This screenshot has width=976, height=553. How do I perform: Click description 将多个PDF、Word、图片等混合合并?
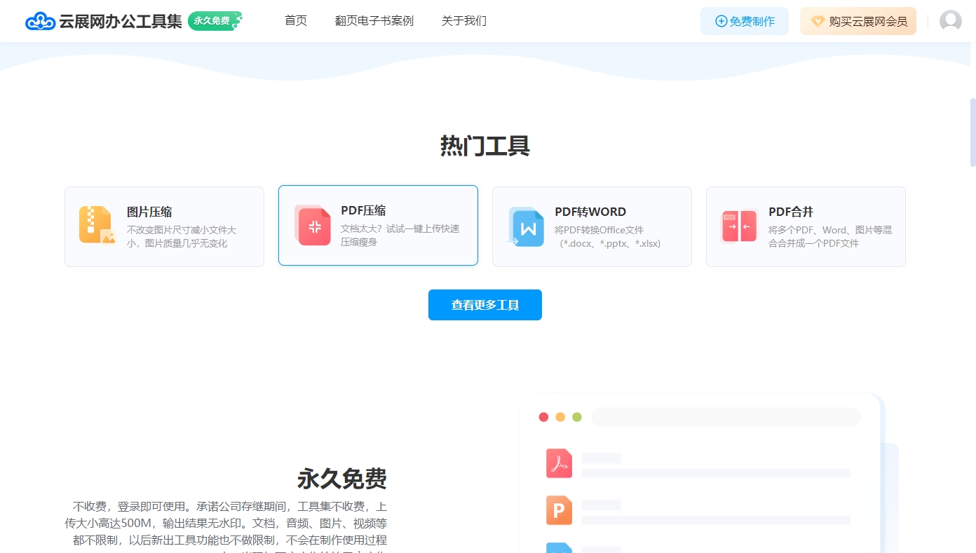pyautogui.click(x=830, y=237)
